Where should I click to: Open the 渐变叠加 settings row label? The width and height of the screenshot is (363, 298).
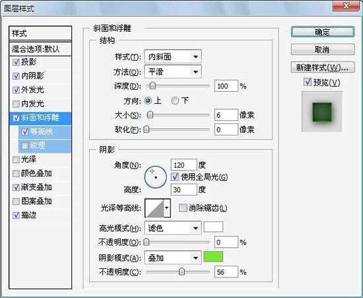[36, 187]
